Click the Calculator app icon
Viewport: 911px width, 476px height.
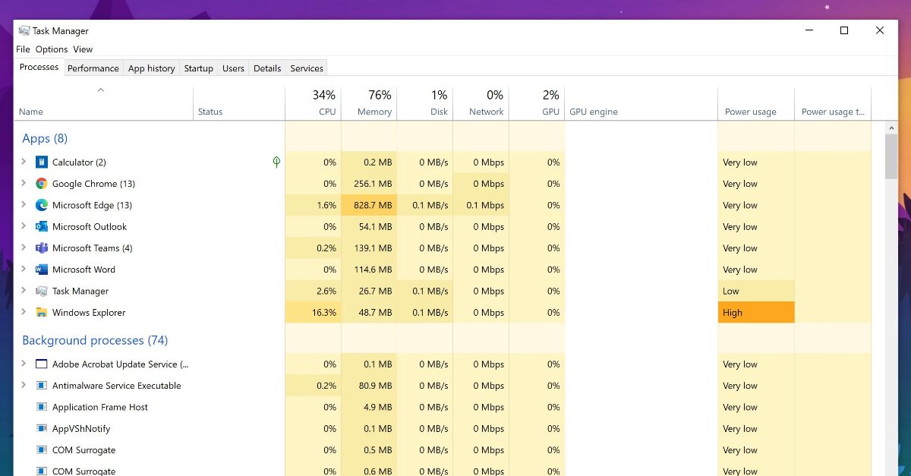(x=42, y=162)
